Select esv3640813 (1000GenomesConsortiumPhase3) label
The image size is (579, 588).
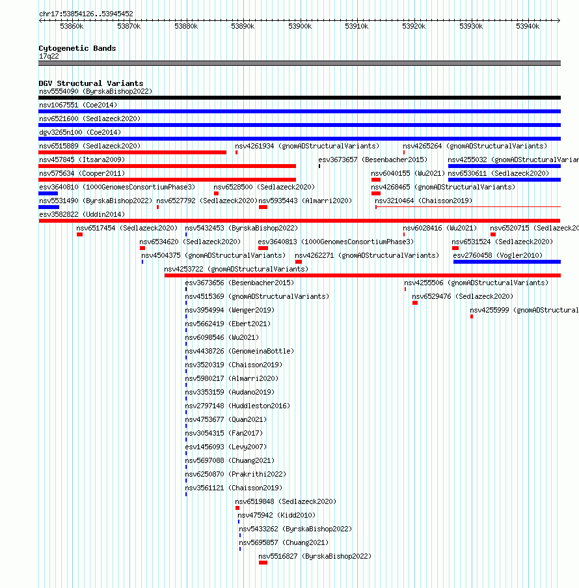pos(336,242)
